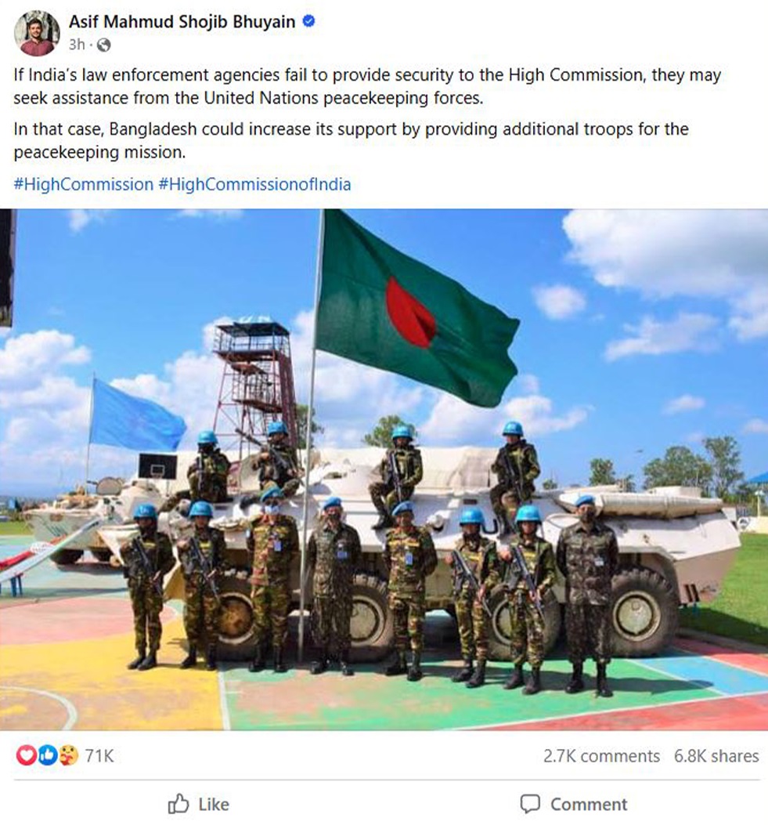This screenshot has width=768, height=825.
Task: View the 2.7K comments
Action: [x=601, y=755]
